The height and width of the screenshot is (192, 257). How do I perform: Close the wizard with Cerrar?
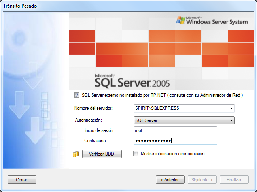(x=22, y=179)
